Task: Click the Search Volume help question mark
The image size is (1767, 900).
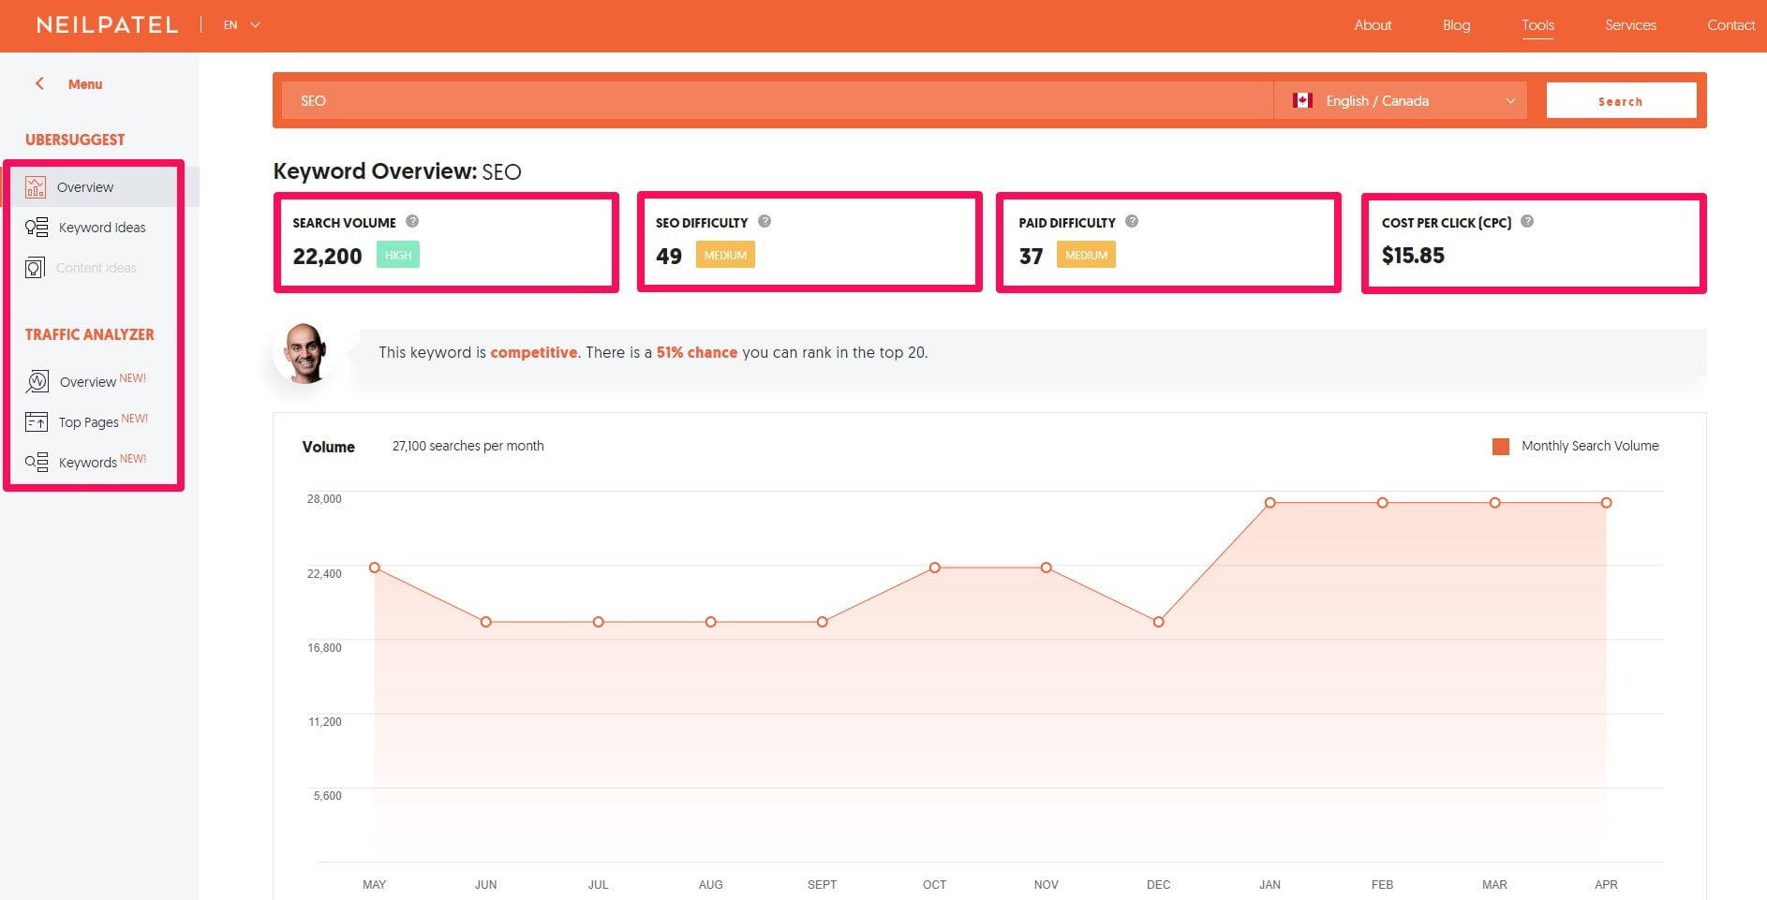Action: point(412,222)
